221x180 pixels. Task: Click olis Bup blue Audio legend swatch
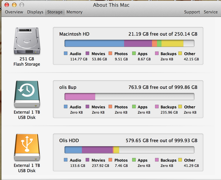(66, 107)
